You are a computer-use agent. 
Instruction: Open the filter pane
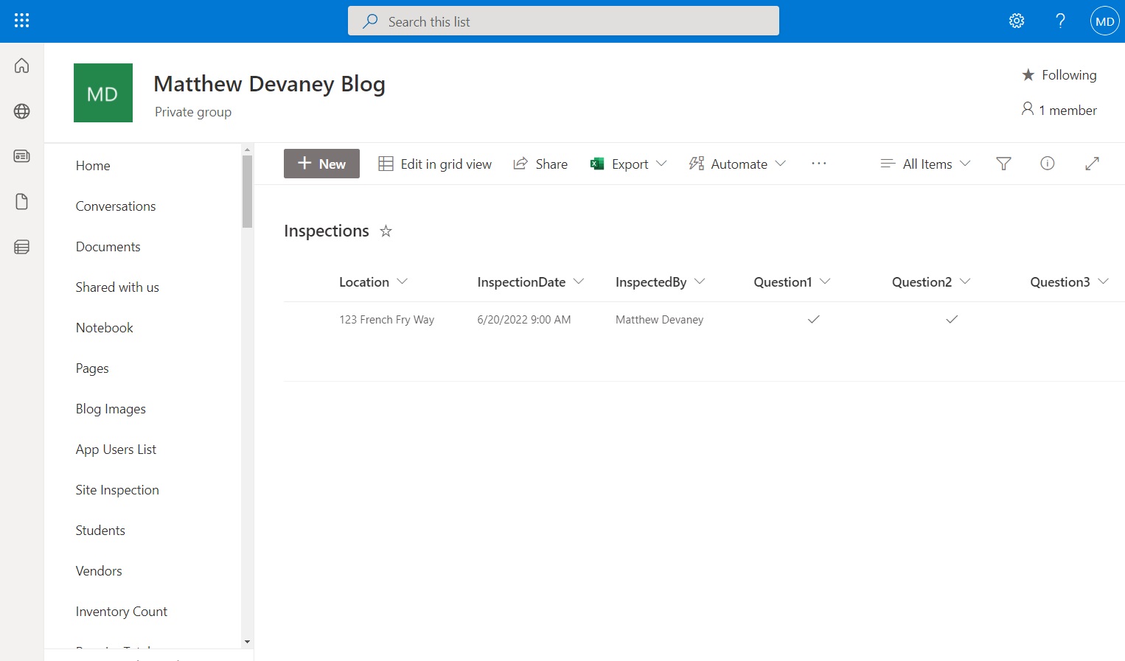1003,163
